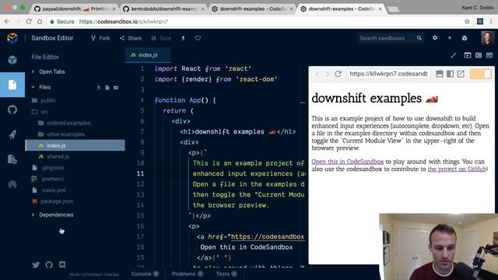Open the Configuration Files sidebar icon
The image size is (498, 280).
(x=12, y=159)
